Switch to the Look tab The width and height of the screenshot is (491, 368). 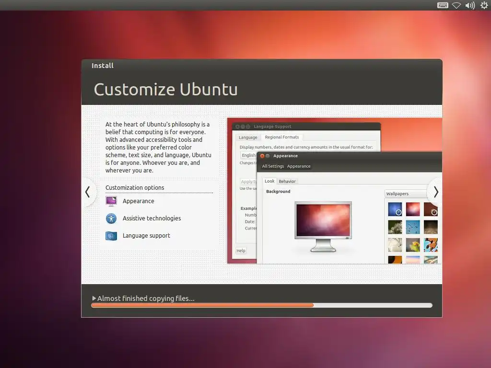pyautogui.click(x=269, y=181)
